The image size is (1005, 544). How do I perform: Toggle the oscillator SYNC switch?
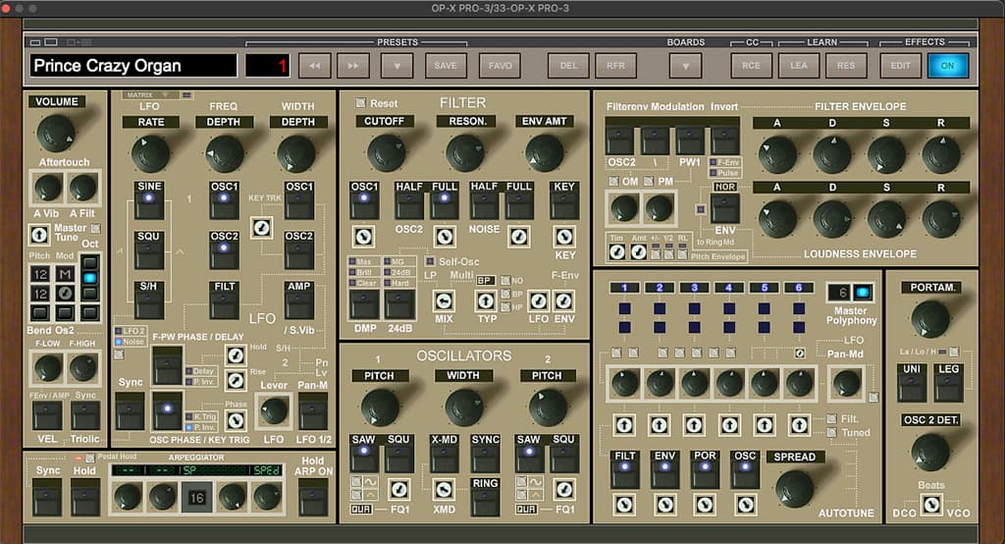click(485, 454)
